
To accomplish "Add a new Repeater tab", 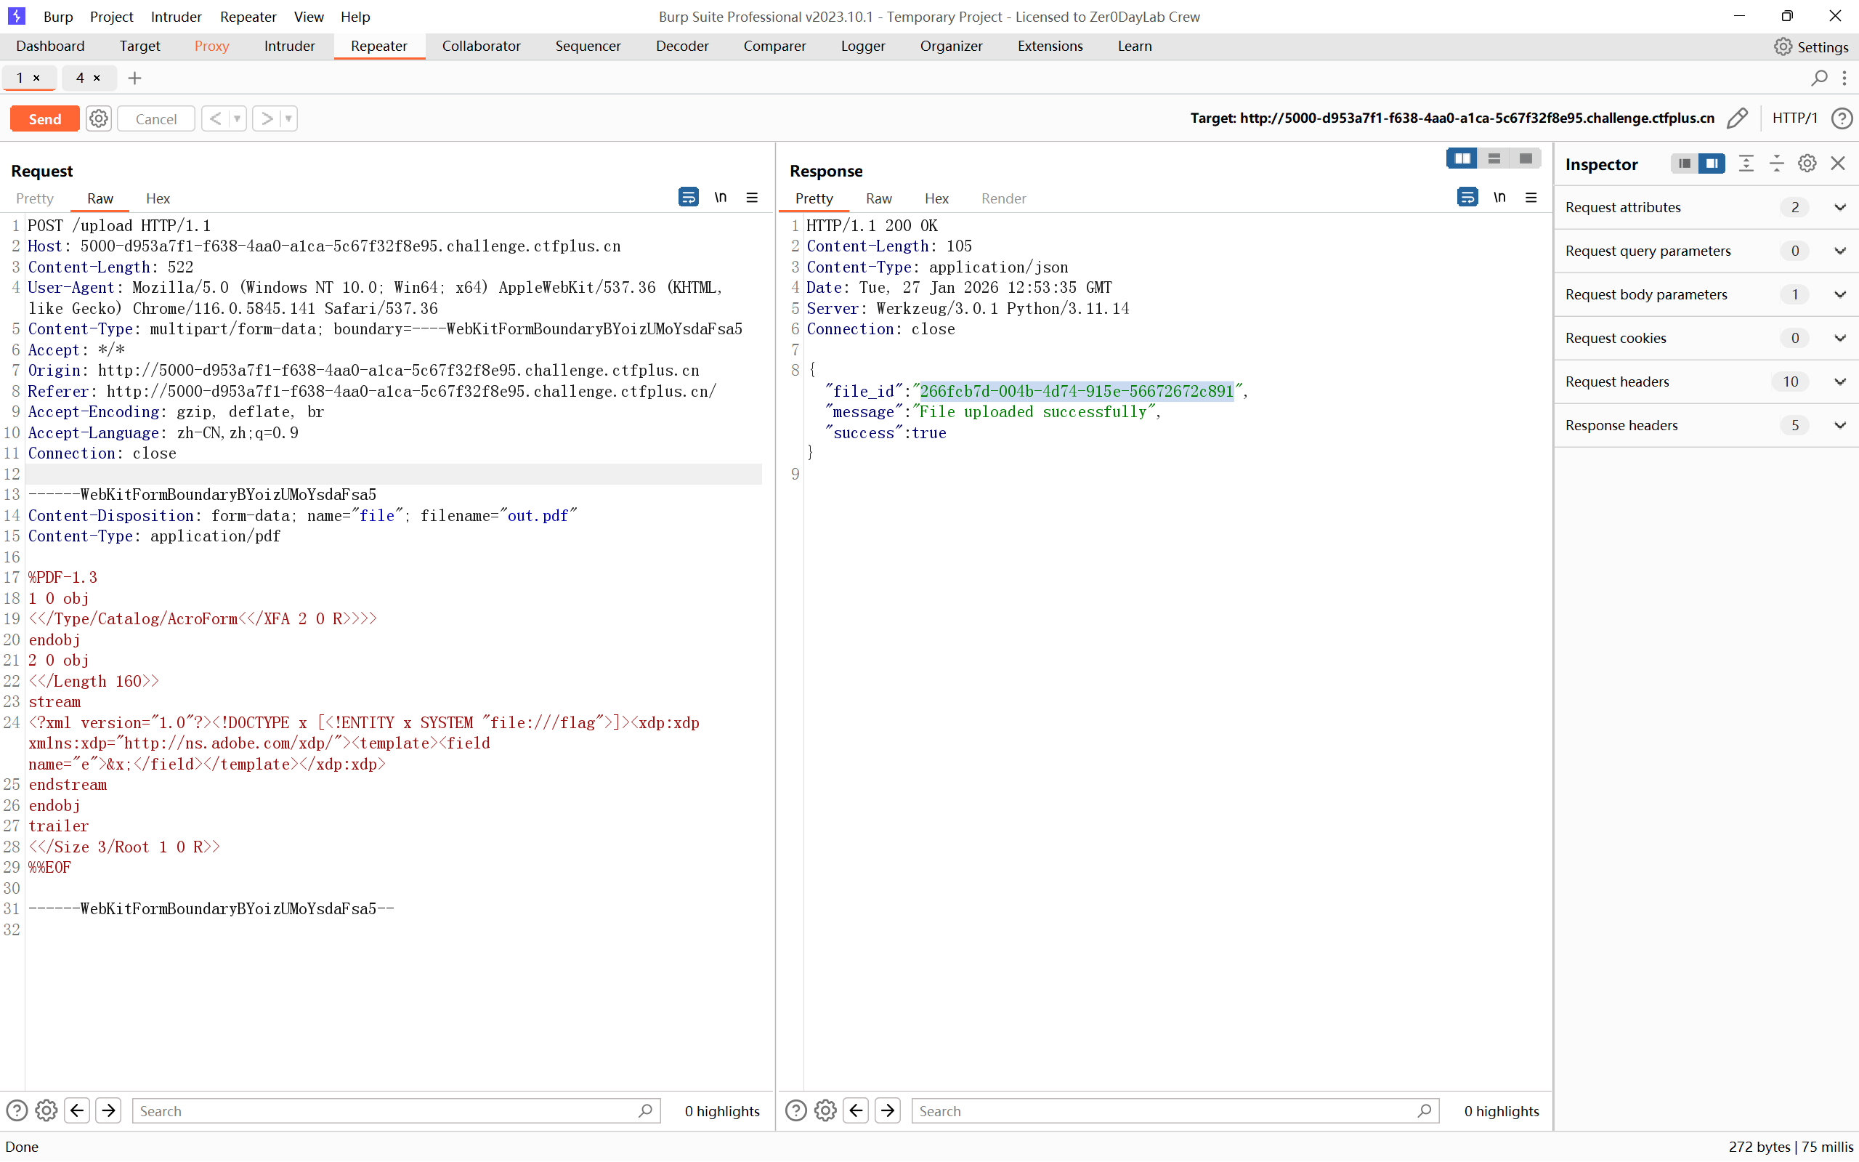I will pos(134,78).
